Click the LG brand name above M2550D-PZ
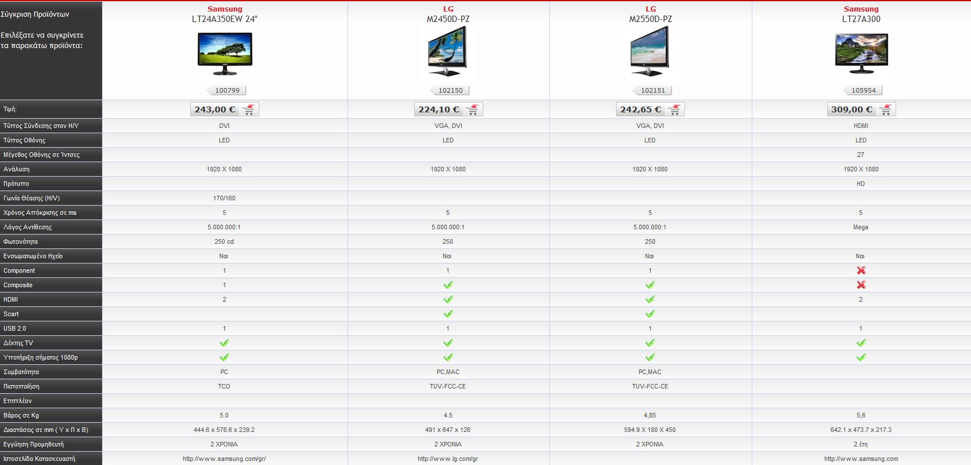Screen dimensions: 971x465 pyautogui.click(x=651, y=9)
